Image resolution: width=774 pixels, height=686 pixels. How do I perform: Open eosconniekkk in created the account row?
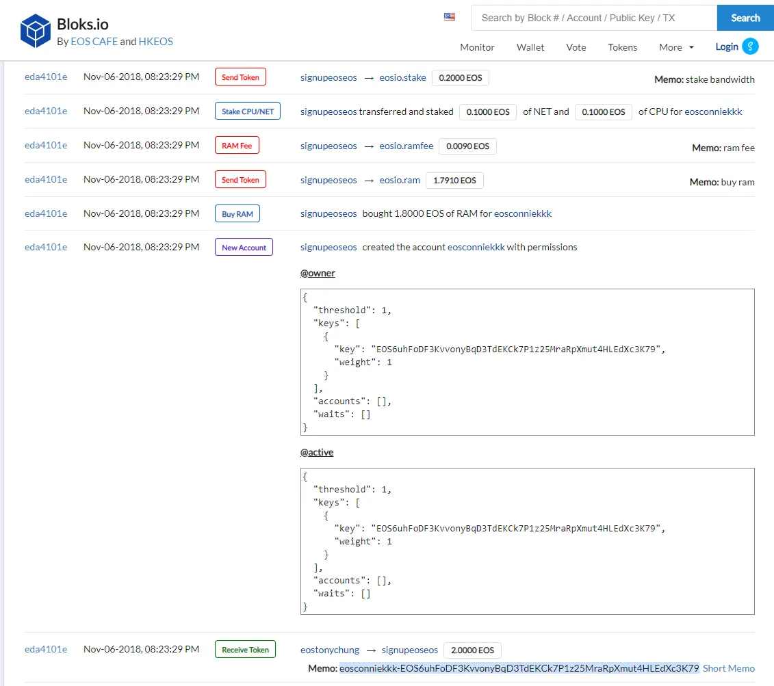click(x=476, y=247)
